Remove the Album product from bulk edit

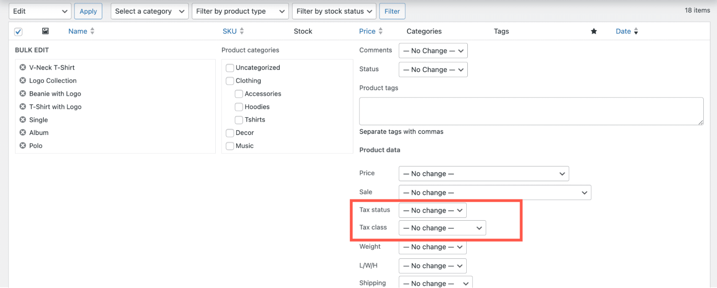pyautogui.click(x=23, y=133)
